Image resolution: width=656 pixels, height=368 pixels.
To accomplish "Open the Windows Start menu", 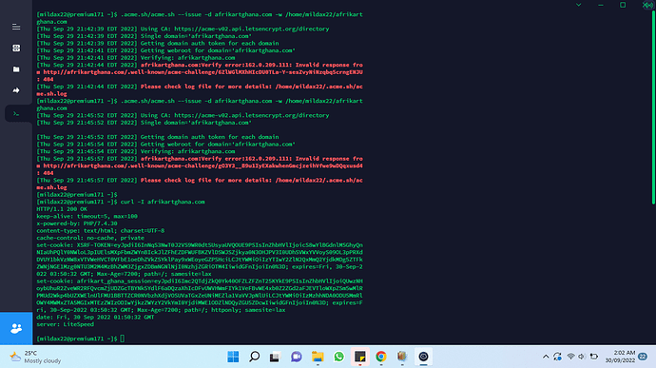I will coord(233,357).
